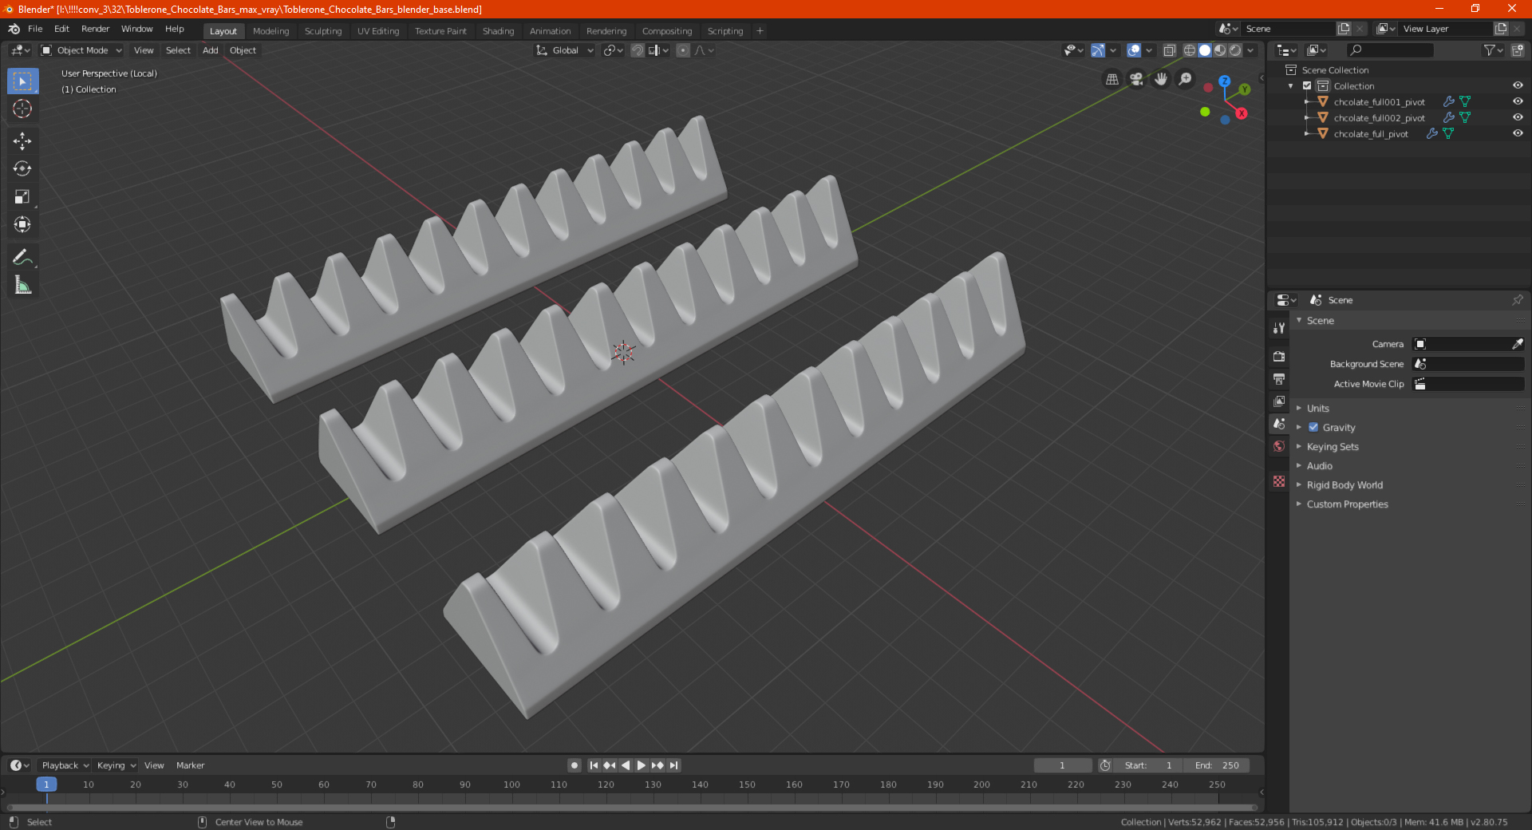Click the End frame field
1532x830 pixels.
1217,765
